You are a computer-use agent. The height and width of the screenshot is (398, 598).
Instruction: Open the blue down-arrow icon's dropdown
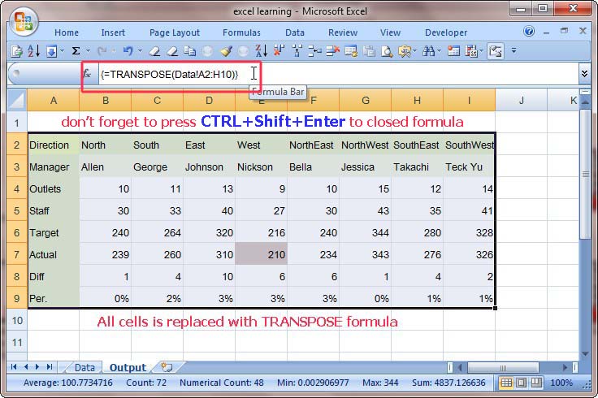coord(63,50)
